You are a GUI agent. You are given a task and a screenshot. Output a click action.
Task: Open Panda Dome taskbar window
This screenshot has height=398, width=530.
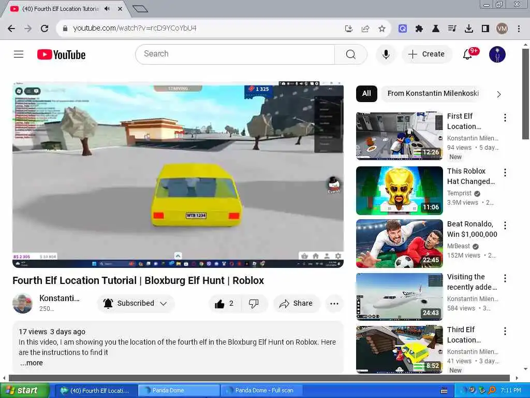point(179,391)
